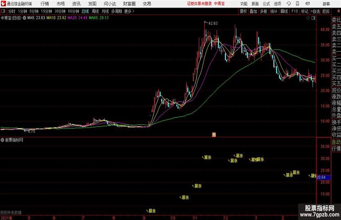Open the 行情 menu
This screenshot has height=220, width=341.
click(x=45, y=4)
